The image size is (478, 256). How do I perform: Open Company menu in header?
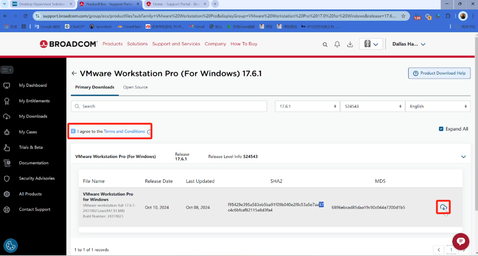215,44
